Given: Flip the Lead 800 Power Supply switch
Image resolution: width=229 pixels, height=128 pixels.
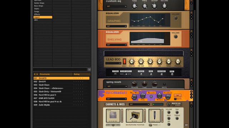Looking at the screenshot, I should tap(126, 74).
